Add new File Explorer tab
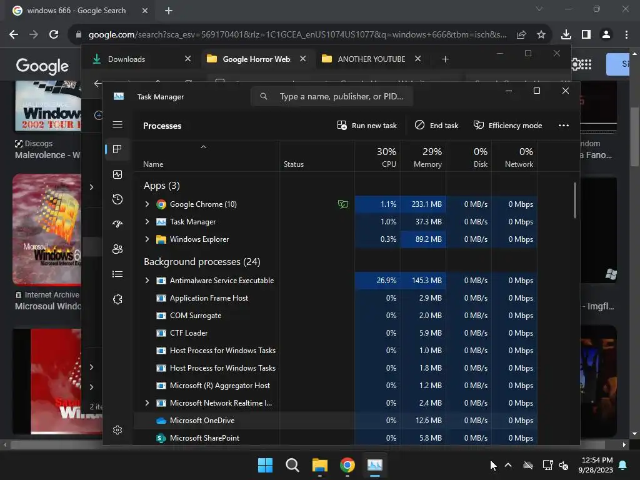 (x=445, y=59)
